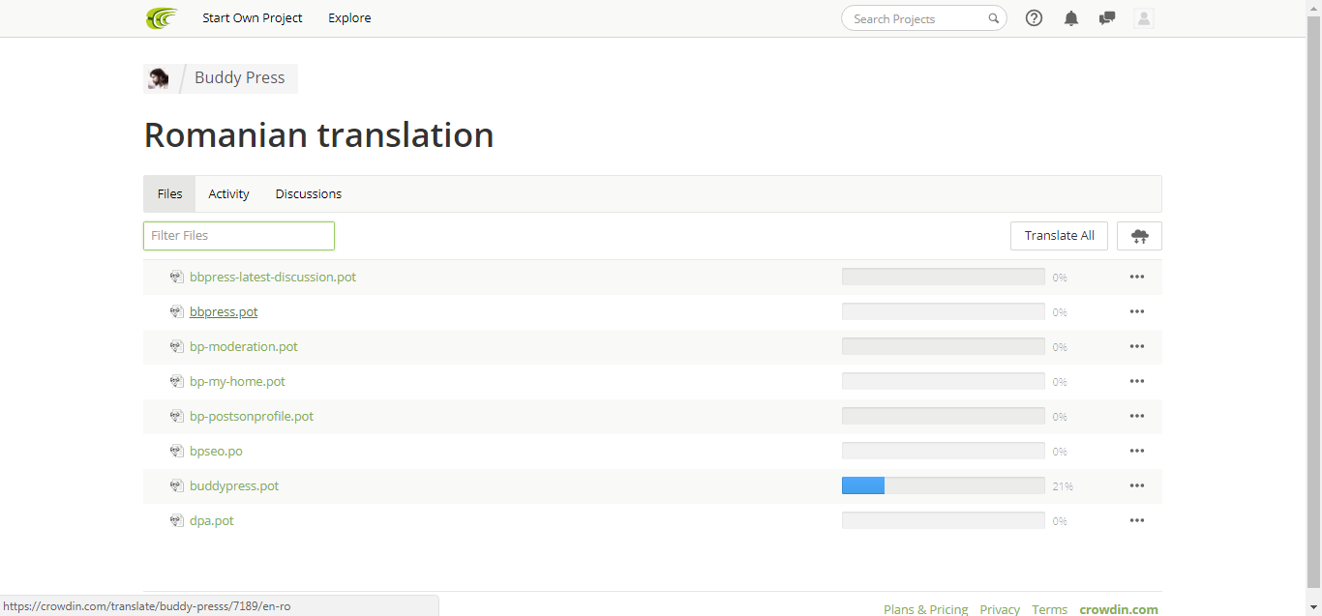
Task: Click the file icon beside bbpress-latest-discussion.pot
Action: (176, 277)
